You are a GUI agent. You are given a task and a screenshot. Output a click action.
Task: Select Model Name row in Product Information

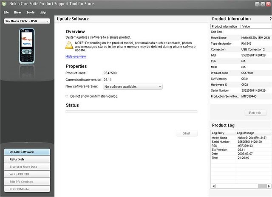point(241,38)
